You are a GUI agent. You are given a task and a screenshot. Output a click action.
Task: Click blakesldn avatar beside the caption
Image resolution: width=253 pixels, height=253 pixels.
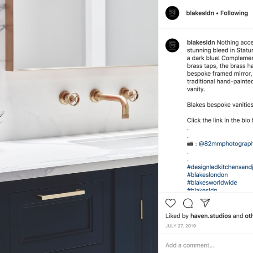pyautogui.click(x=172, y=45)
